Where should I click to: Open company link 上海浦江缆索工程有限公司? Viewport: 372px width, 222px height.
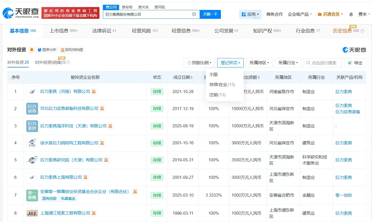pyautogui.click(x=65, y=213)
